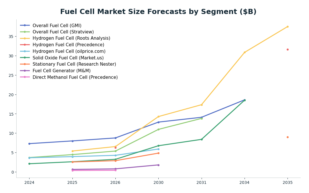Select the yellow Roots Analysis data point for 2034

tap(245, 52)
